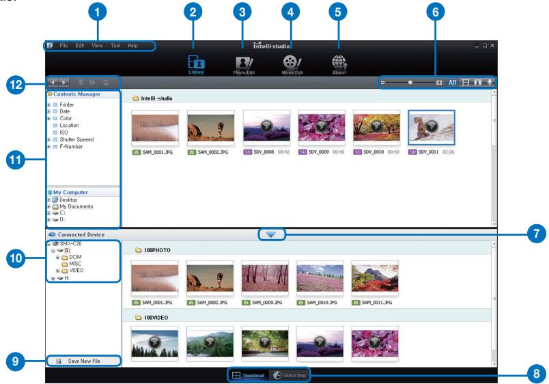Show All file types
This screenshot has width=549, height=384.
pyautogui.click(x=452, y=83)
